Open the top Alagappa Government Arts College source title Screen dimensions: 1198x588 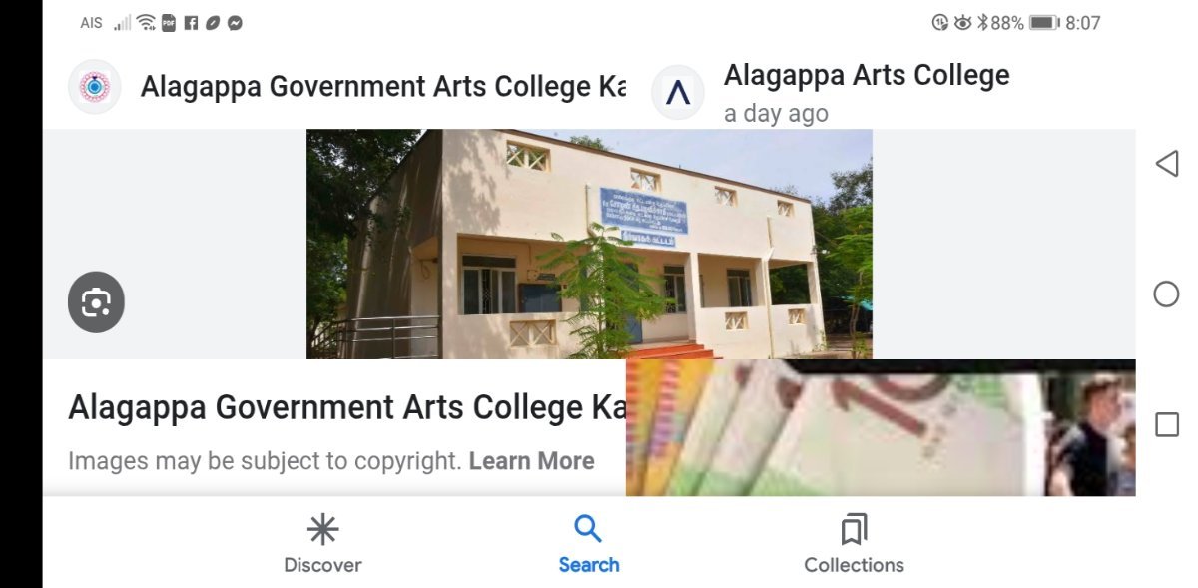(x=383, y=87)
